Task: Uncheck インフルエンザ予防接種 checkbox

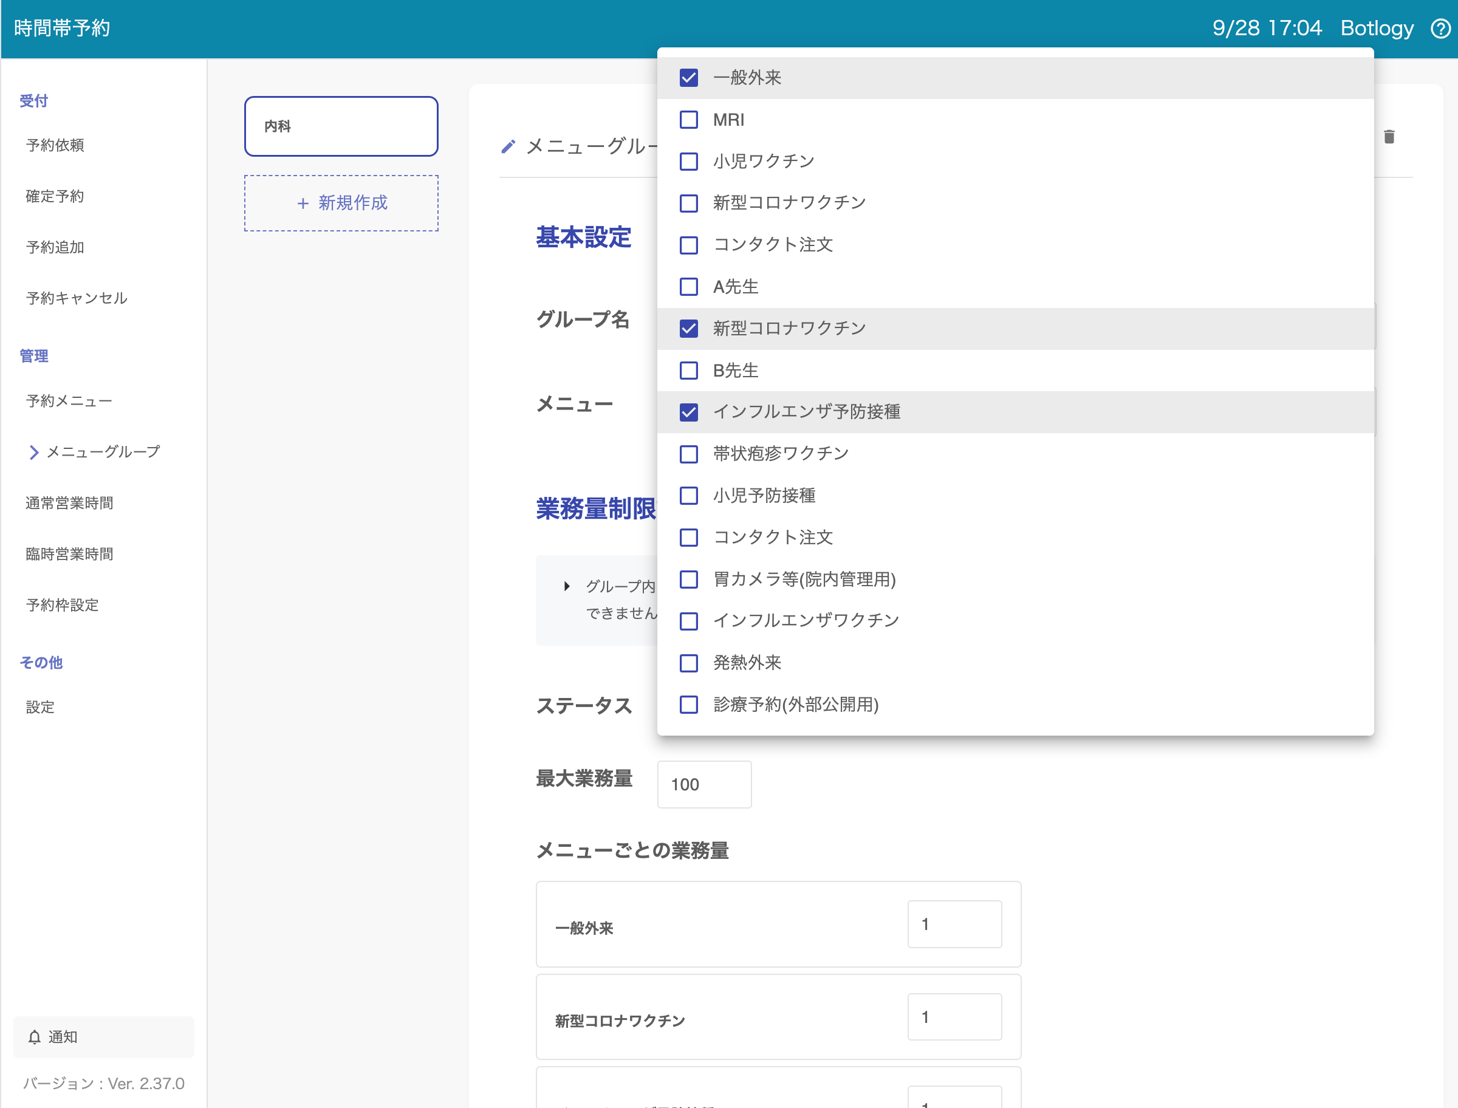Action: coord(688,411)
